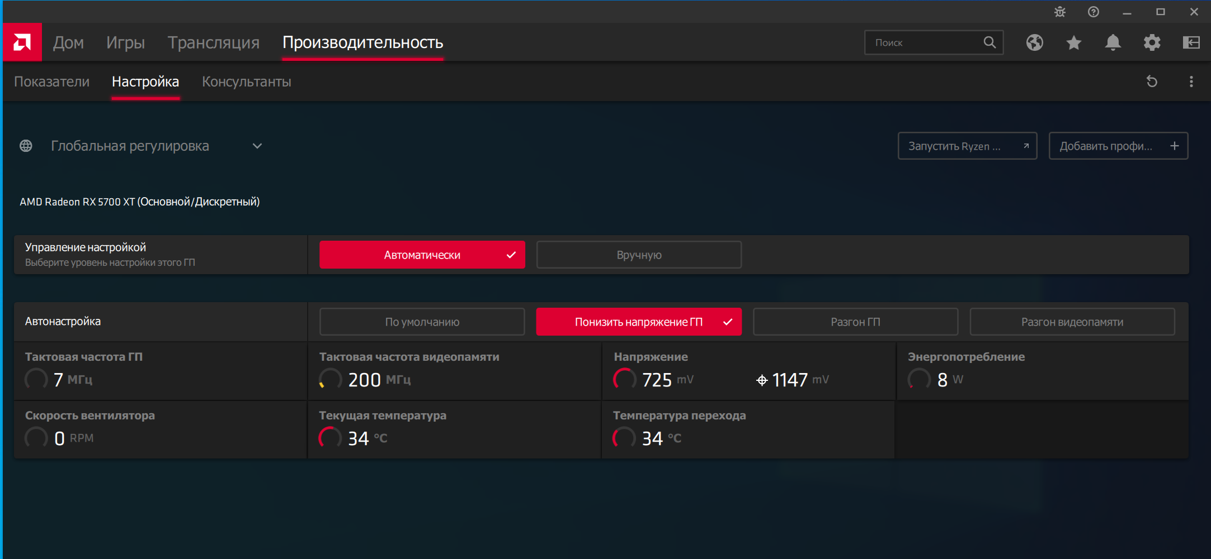This screenshot has width=1211, height=559.
Task: Switch to the Настройка subtab
Action: pyautogui.click(x=145, y=82)
